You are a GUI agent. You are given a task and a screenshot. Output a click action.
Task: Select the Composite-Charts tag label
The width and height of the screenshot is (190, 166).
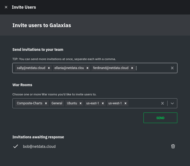(x=30, y=103)
